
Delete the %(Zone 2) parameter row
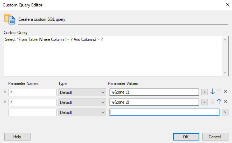click(226, 102)
